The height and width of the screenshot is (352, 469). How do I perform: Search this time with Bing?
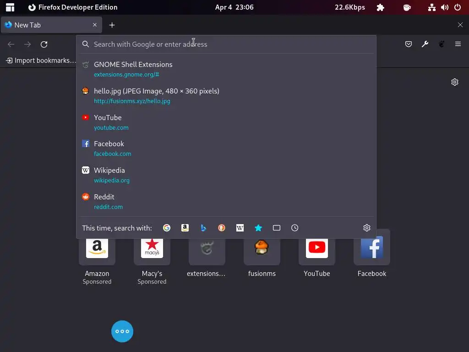(x=203, y=228)
